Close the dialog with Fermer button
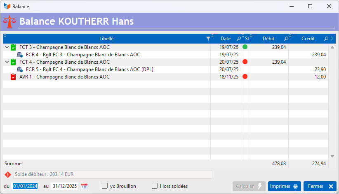Image resolution: width=339 pixels, height=194 pixels. pos(320,186)
